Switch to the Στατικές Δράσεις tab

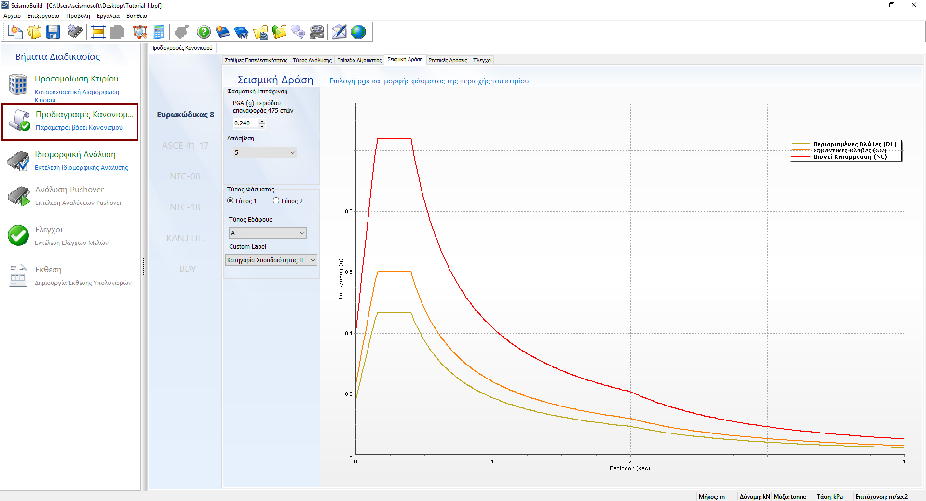point(448,60)
